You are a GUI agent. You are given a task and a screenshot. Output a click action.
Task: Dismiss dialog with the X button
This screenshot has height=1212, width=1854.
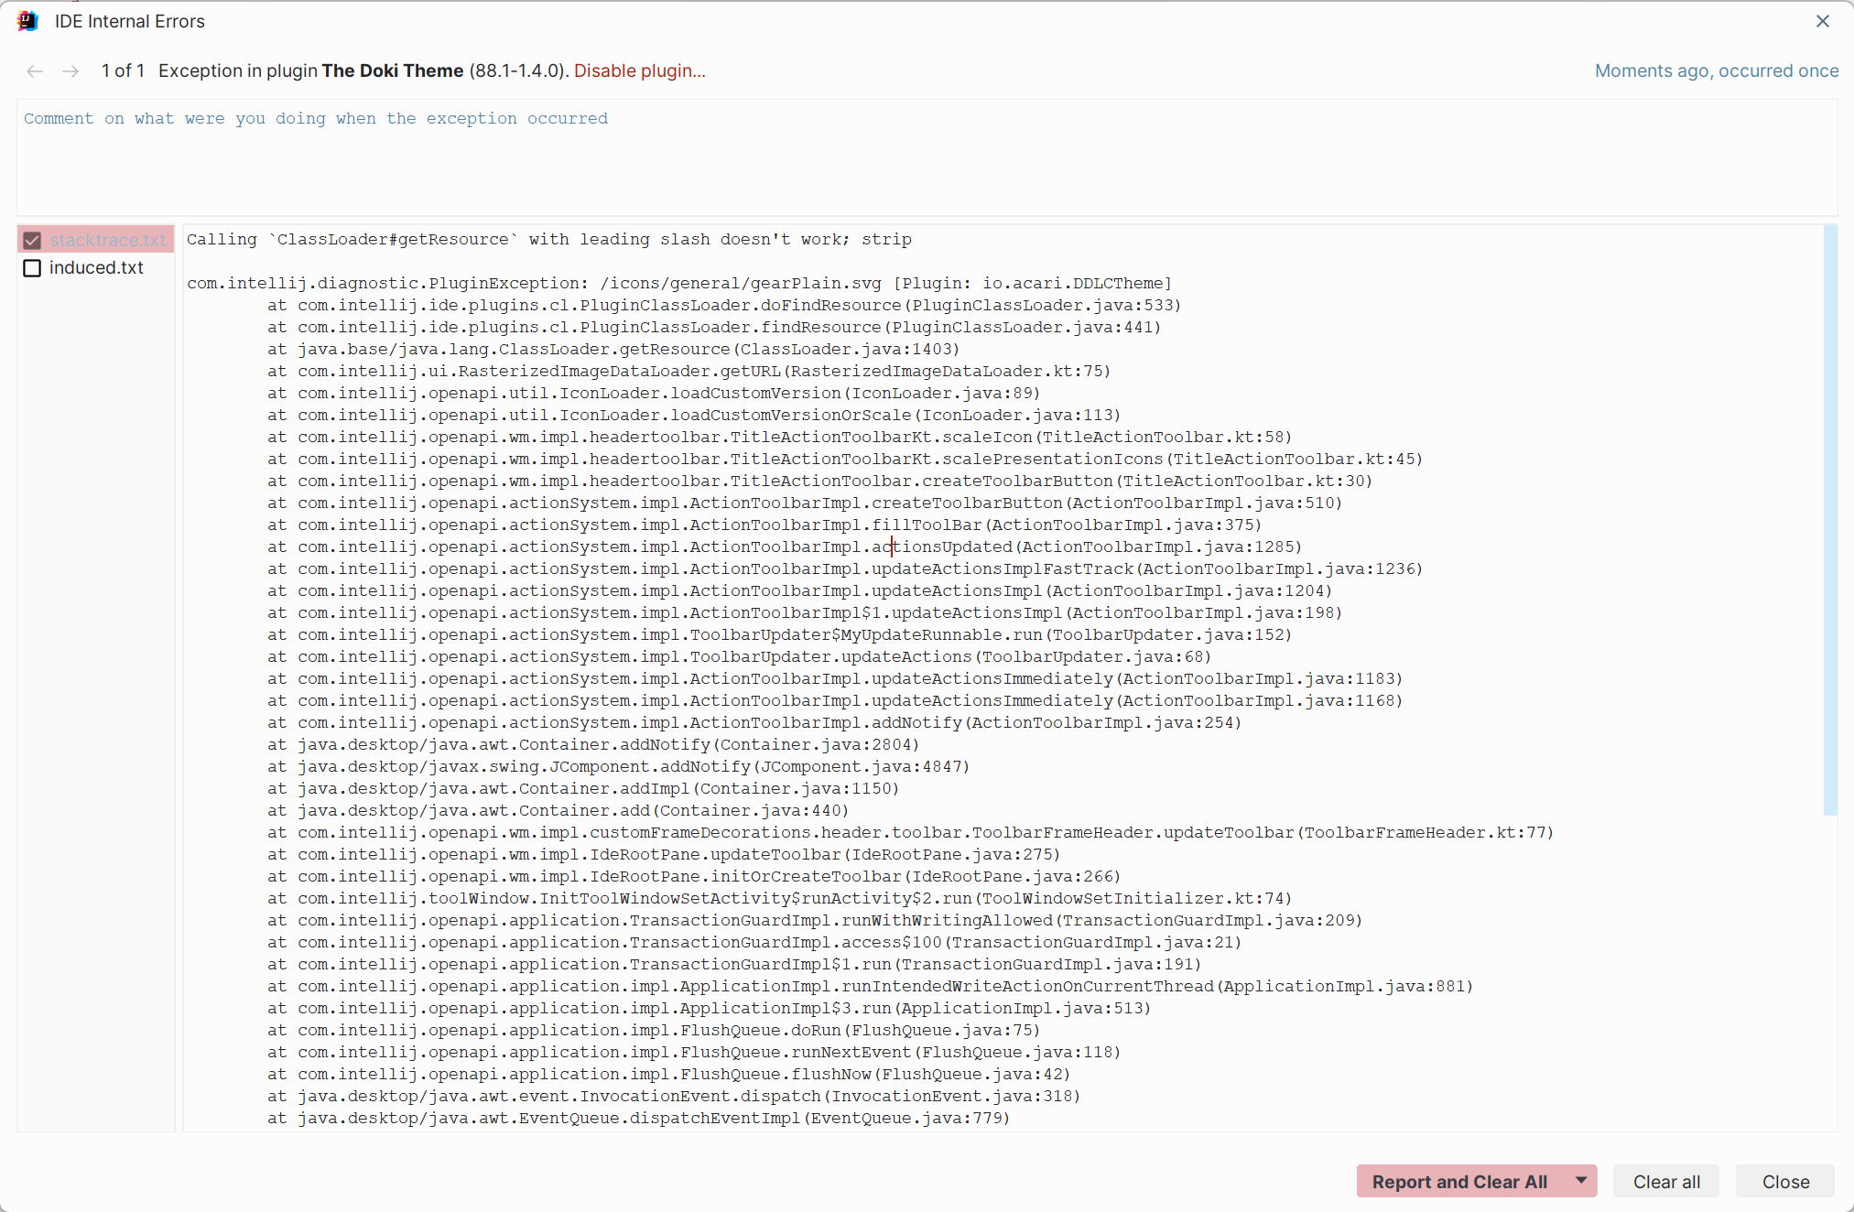pyautogui.click(x=1822, y=20)
